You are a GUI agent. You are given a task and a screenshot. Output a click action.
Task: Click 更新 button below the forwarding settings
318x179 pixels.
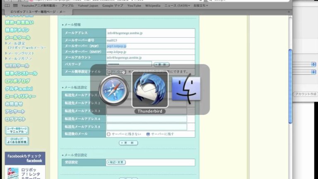point(128,143)
